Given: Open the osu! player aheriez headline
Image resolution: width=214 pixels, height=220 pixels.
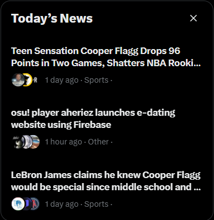Looking at the screenshot, I should pyautogui.click(x=93, y=119).
